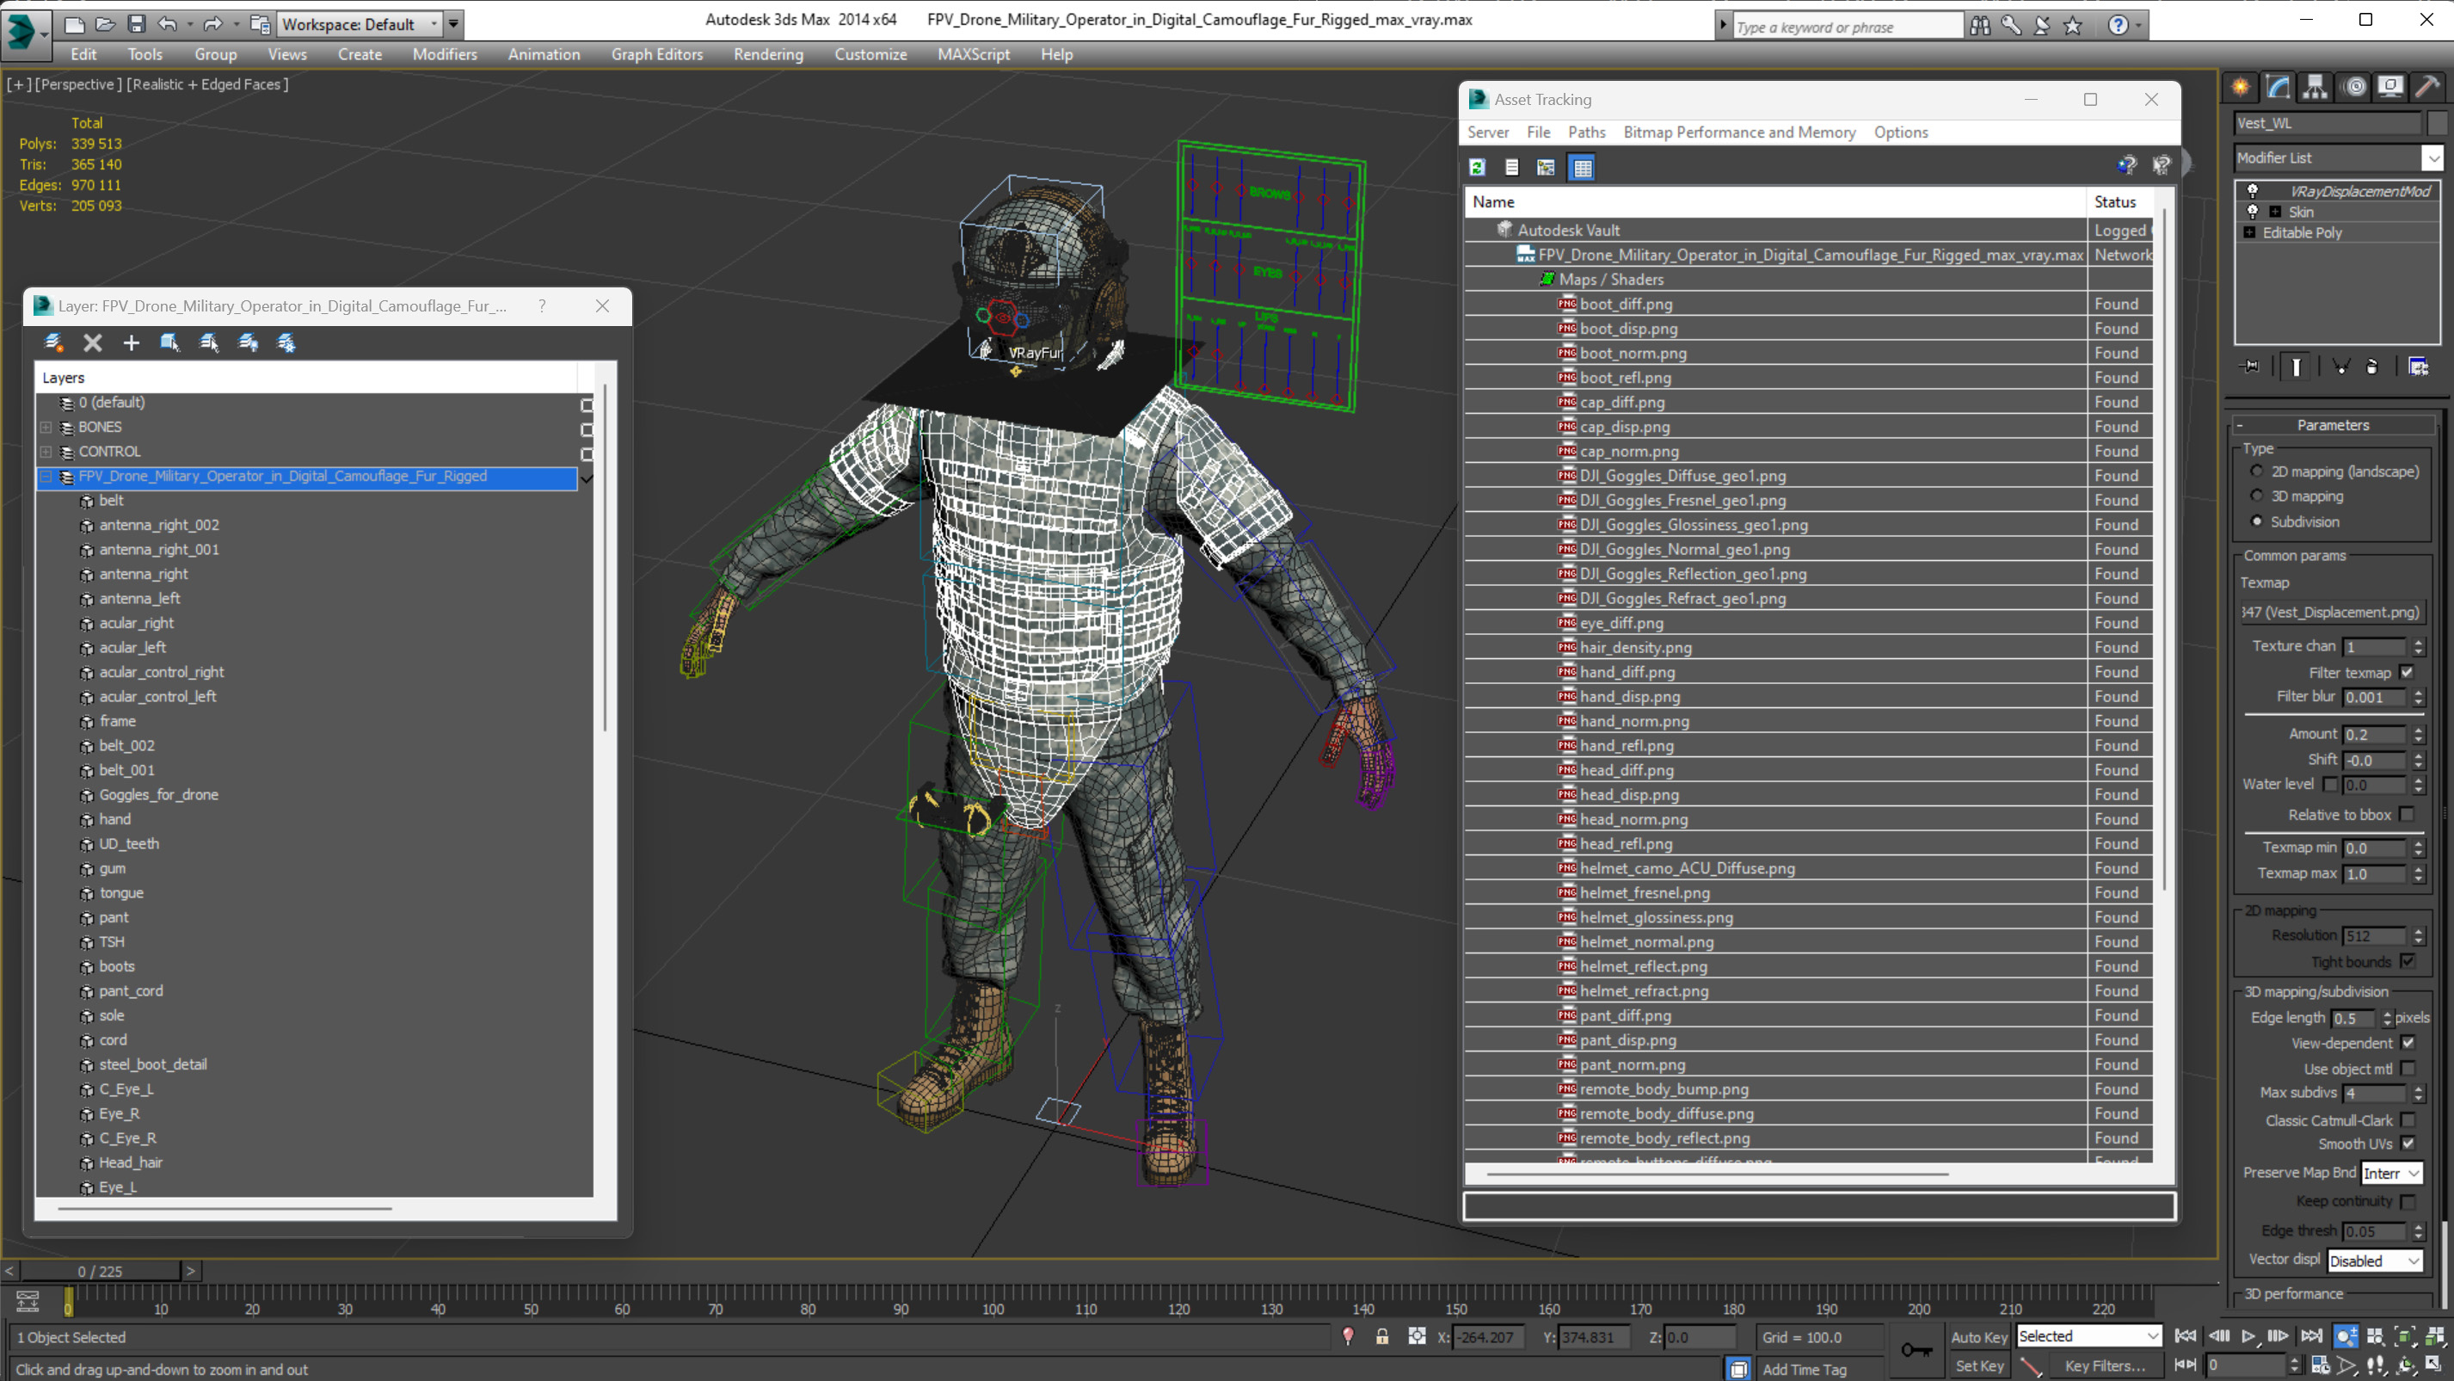
Task: Click the Open File folder icon
Action: pos(105,24)
